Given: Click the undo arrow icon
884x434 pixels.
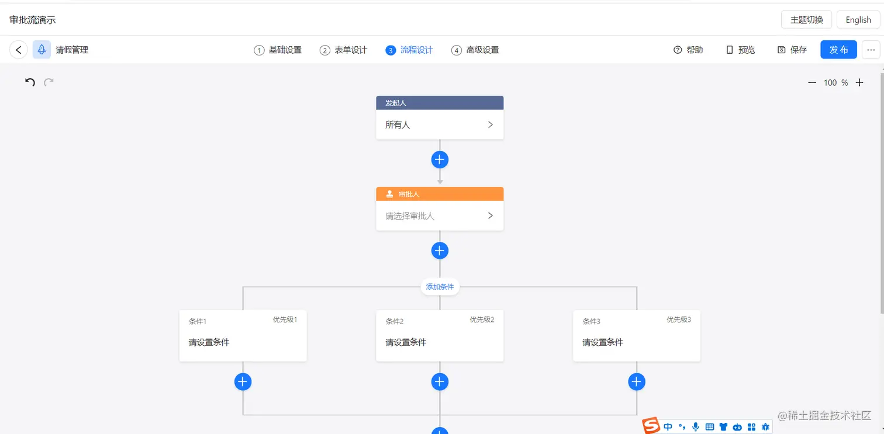Looking at the screenshot, I should click(30, 82).
